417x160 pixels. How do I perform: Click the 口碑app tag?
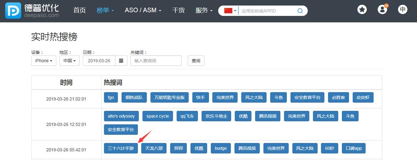click(x=354, y=148)
